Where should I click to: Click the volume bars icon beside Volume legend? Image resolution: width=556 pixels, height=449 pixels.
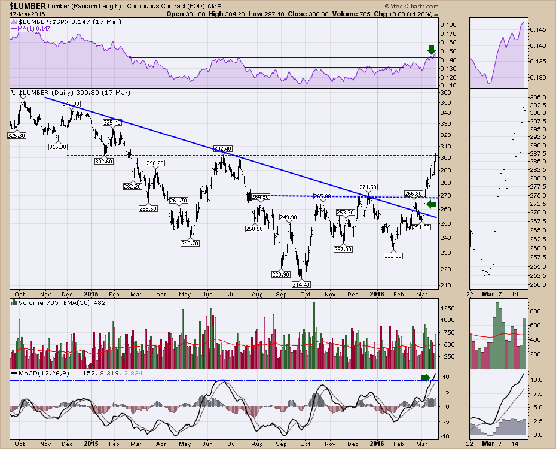point(14,303)
